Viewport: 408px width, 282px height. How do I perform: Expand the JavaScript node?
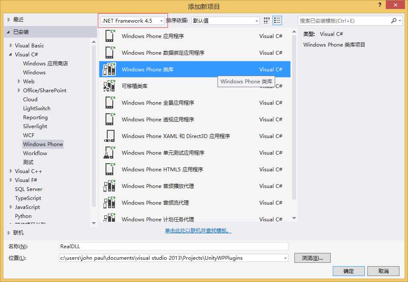tap(11, 207)
